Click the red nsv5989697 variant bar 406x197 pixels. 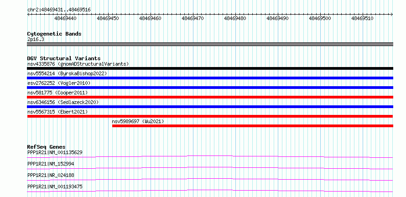click(253, 126)
